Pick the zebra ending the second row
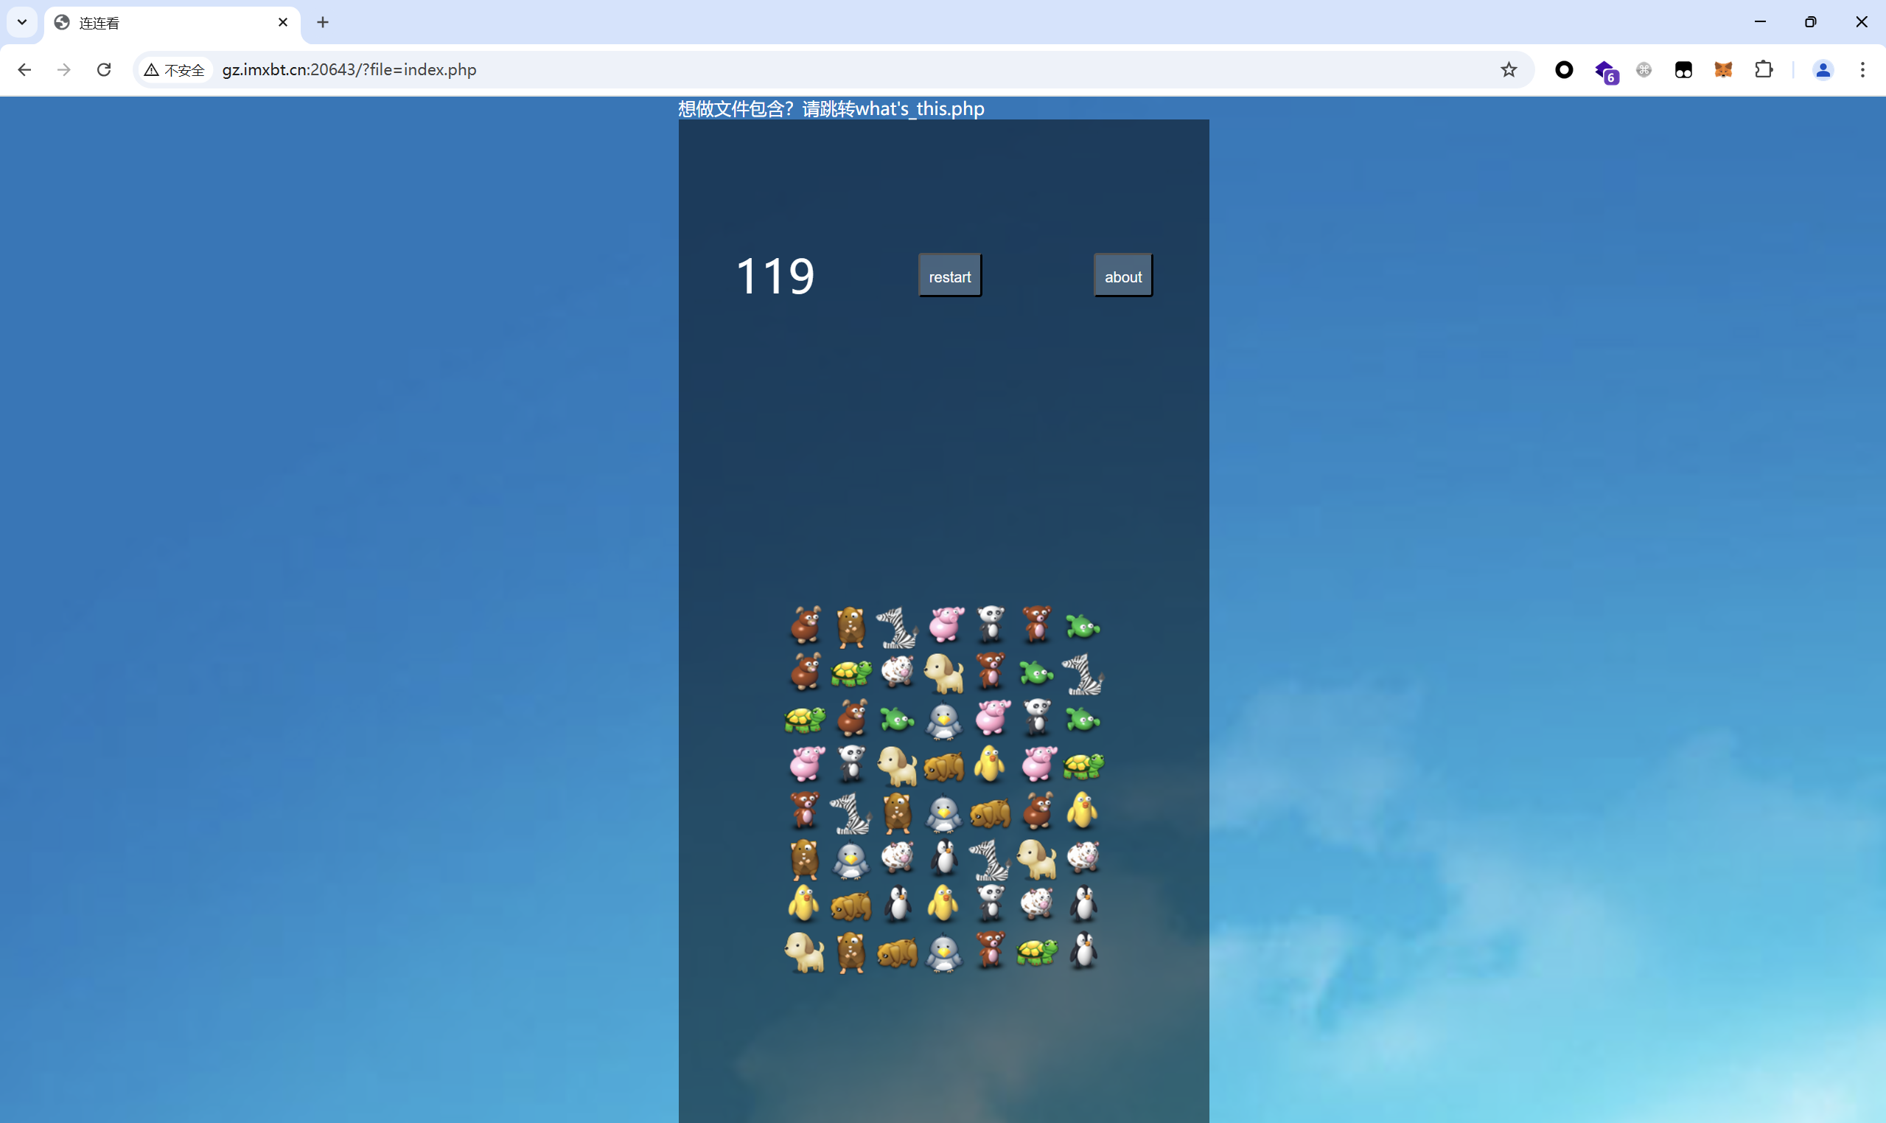1886x1123 pixels. (1083, 672)
